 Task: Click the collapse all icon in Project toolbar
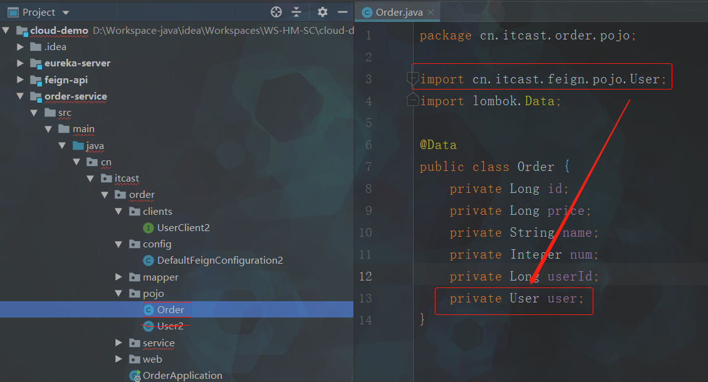(296, 12)
